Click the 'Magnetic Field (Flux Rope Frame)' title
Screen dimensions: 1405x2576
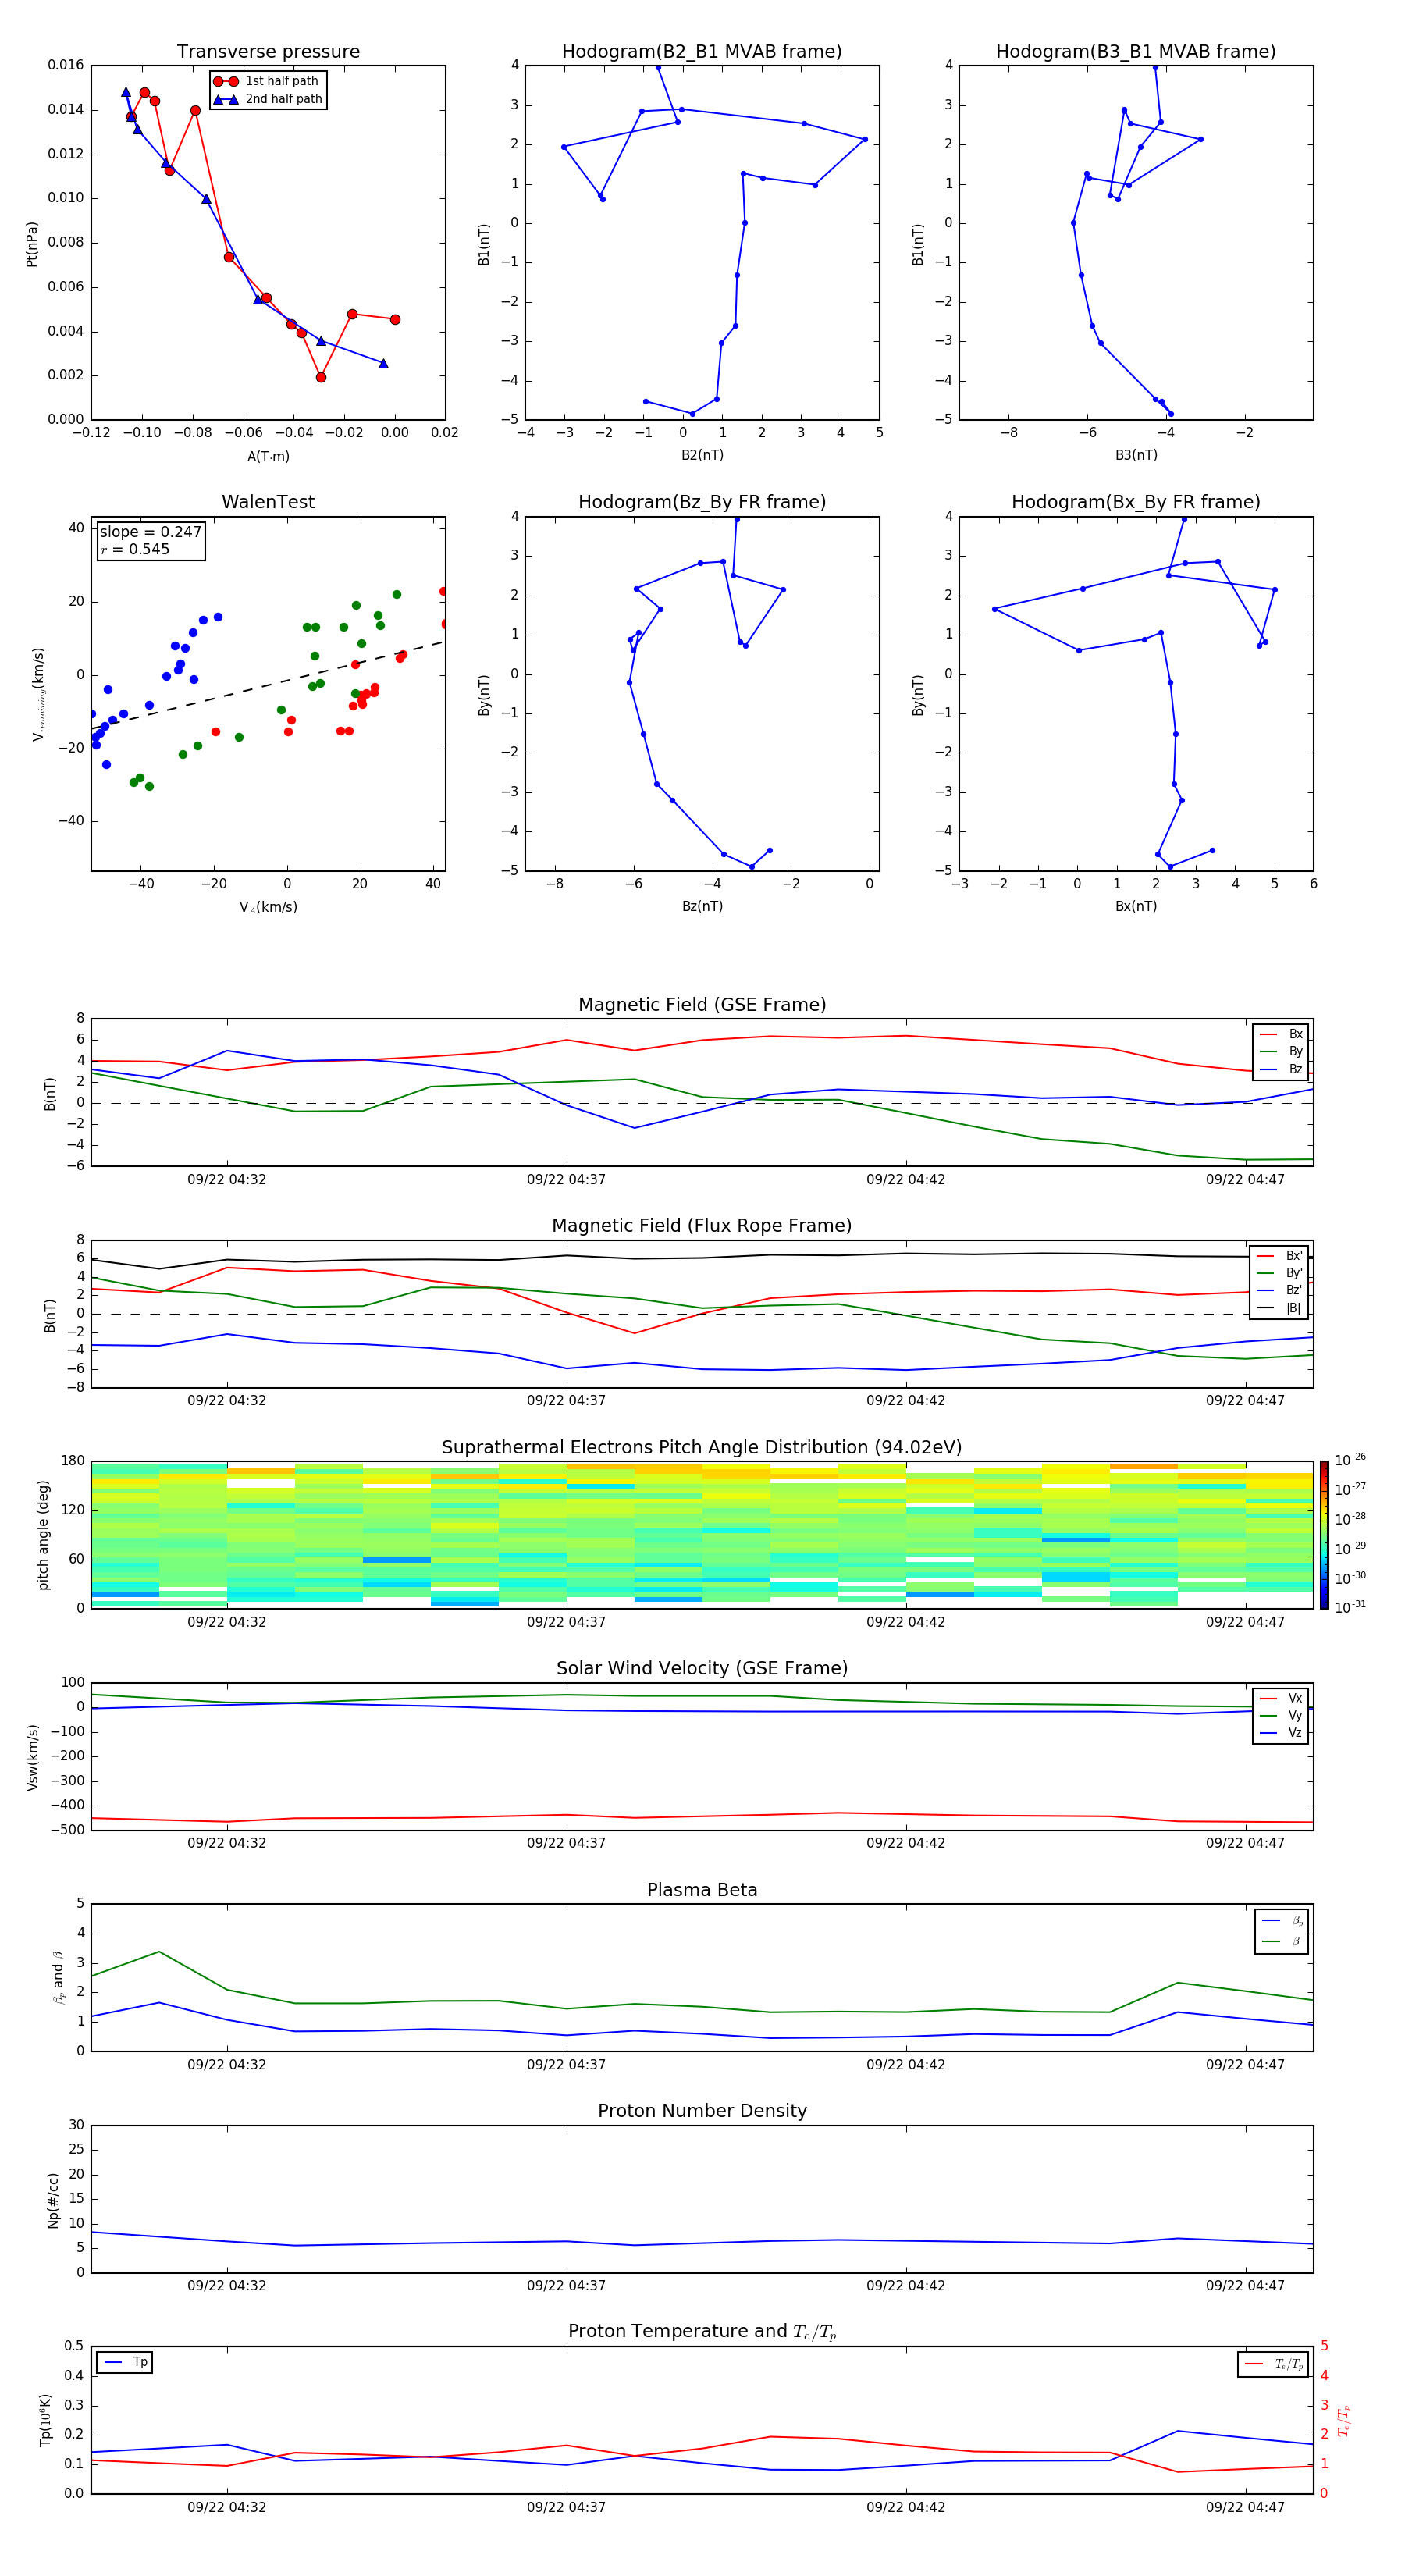[x=702, y=1226]
